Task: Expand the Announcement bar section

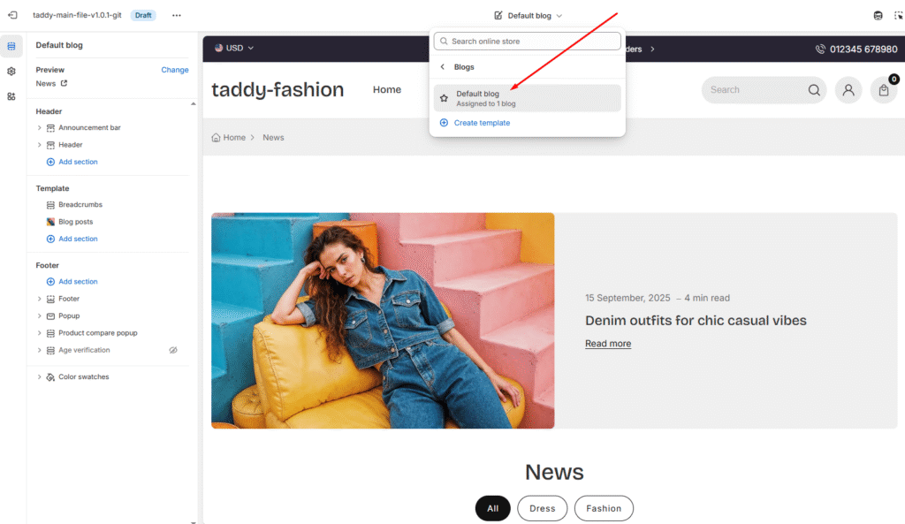Action: coord(40,128)
